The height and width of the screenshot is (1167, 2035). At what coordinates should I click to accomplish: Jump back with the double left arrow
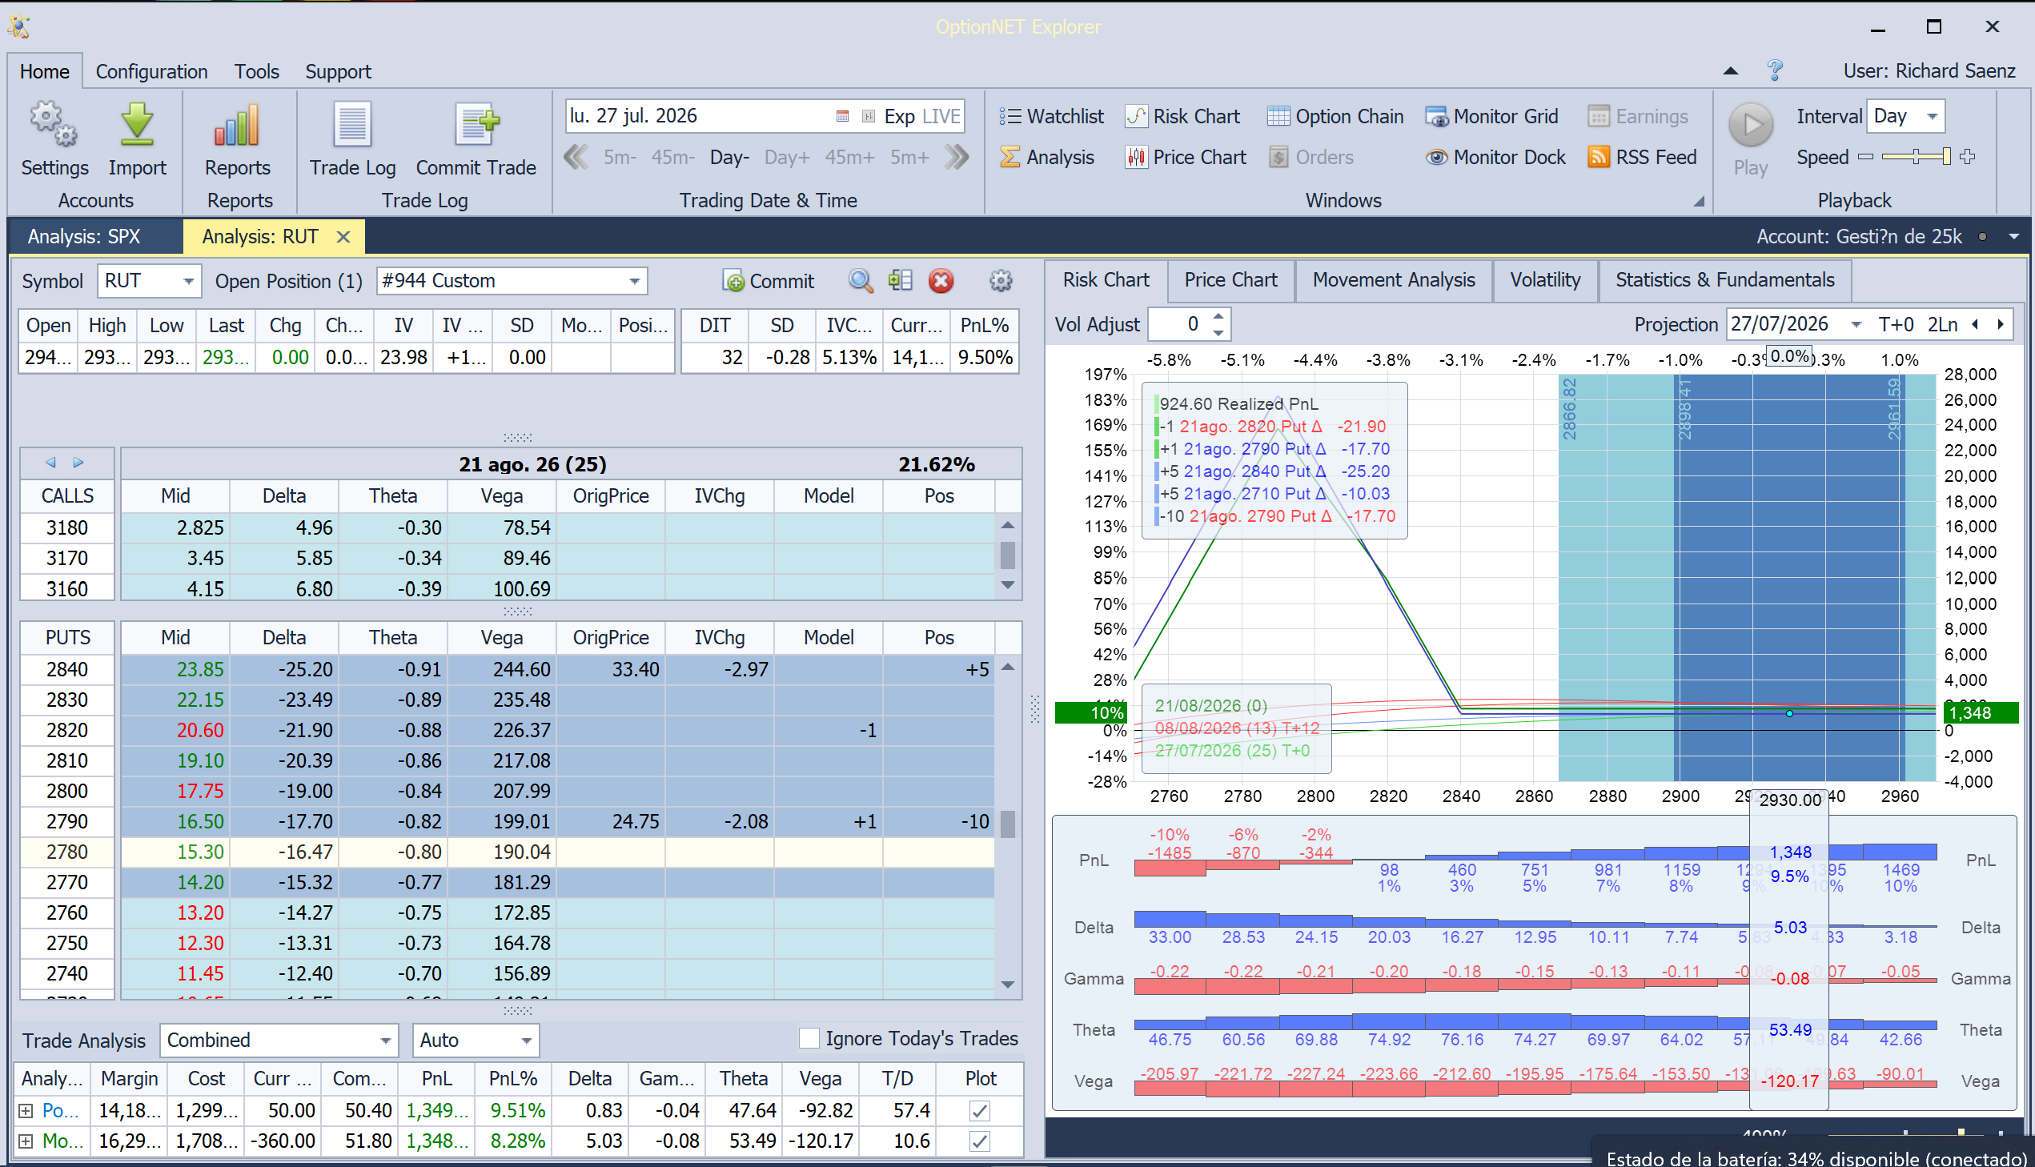pos(576,157)
